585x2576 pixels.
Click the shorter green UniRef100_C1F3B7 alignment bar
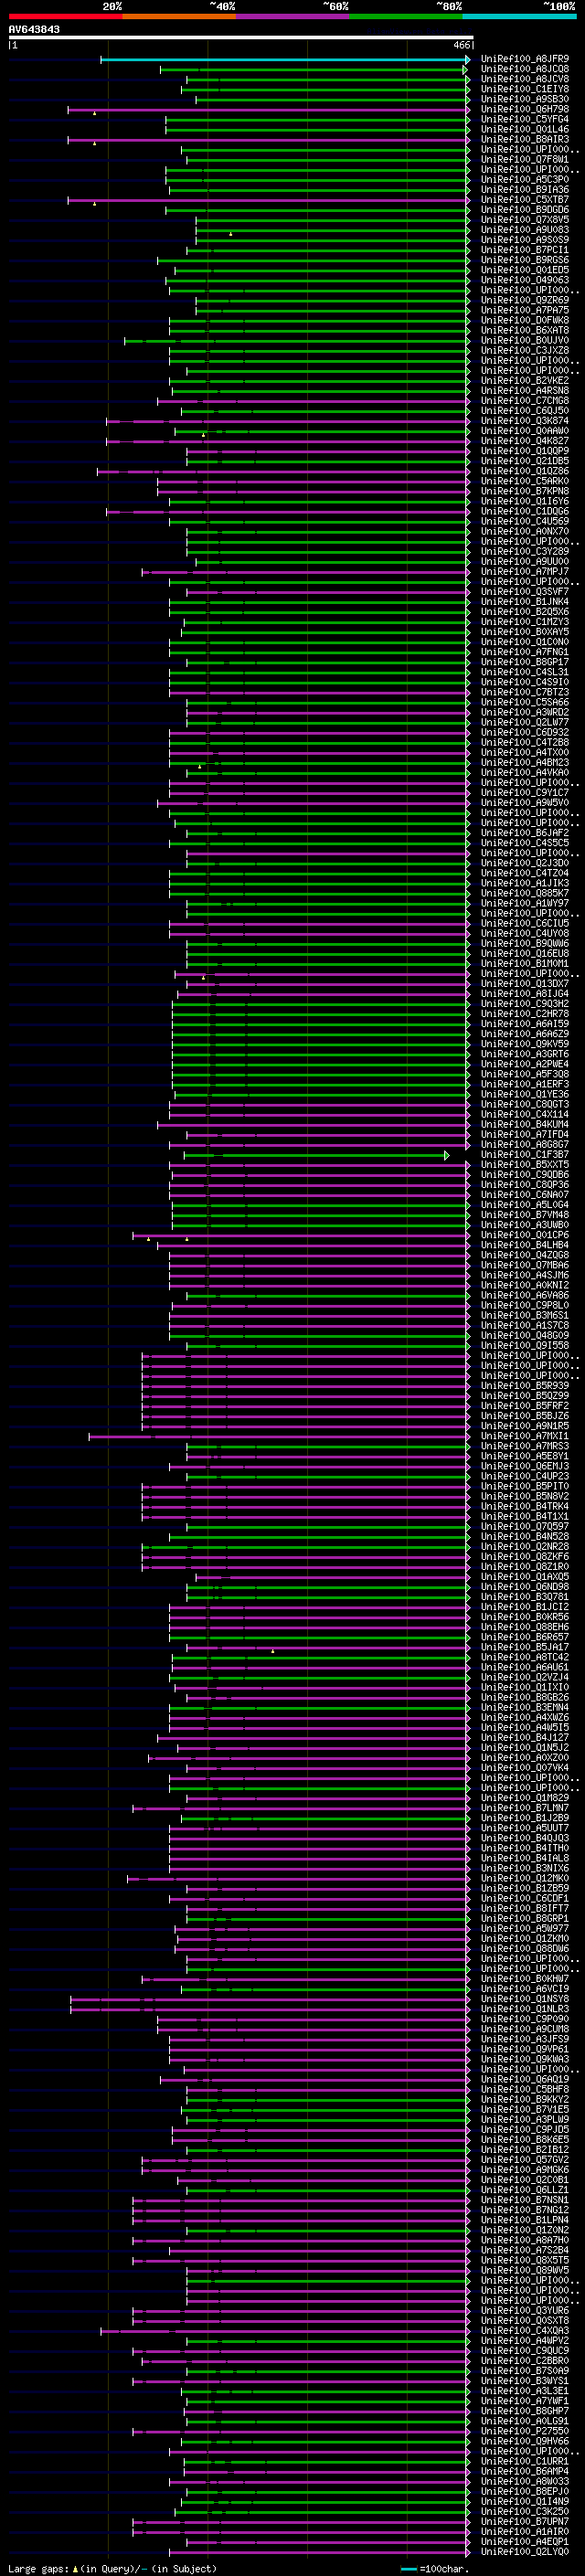[316, 1156]
